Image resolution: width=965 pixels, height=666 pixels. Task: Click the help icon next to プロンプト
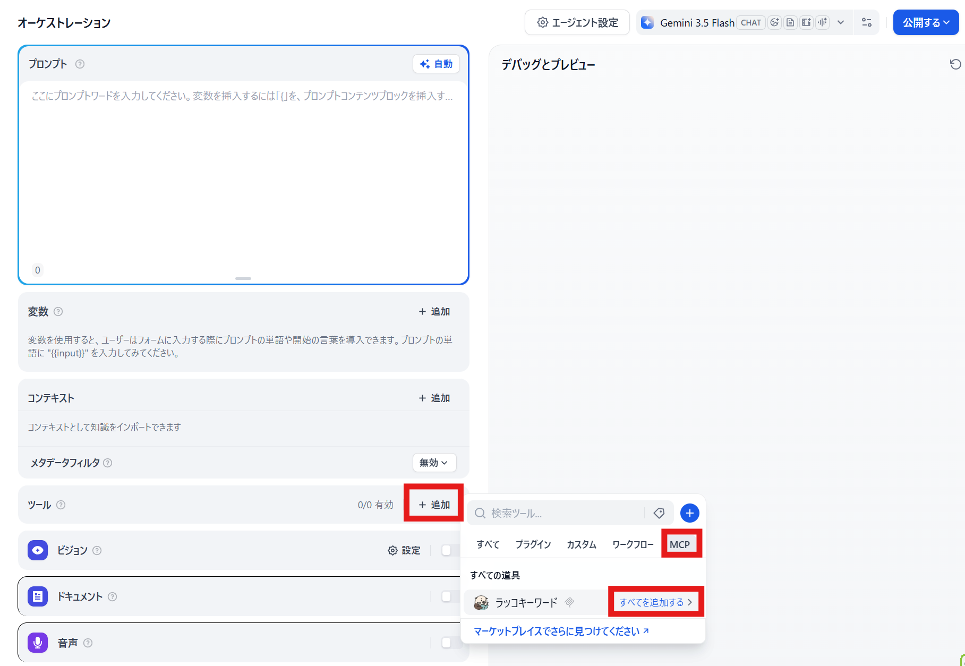[80, 64]
